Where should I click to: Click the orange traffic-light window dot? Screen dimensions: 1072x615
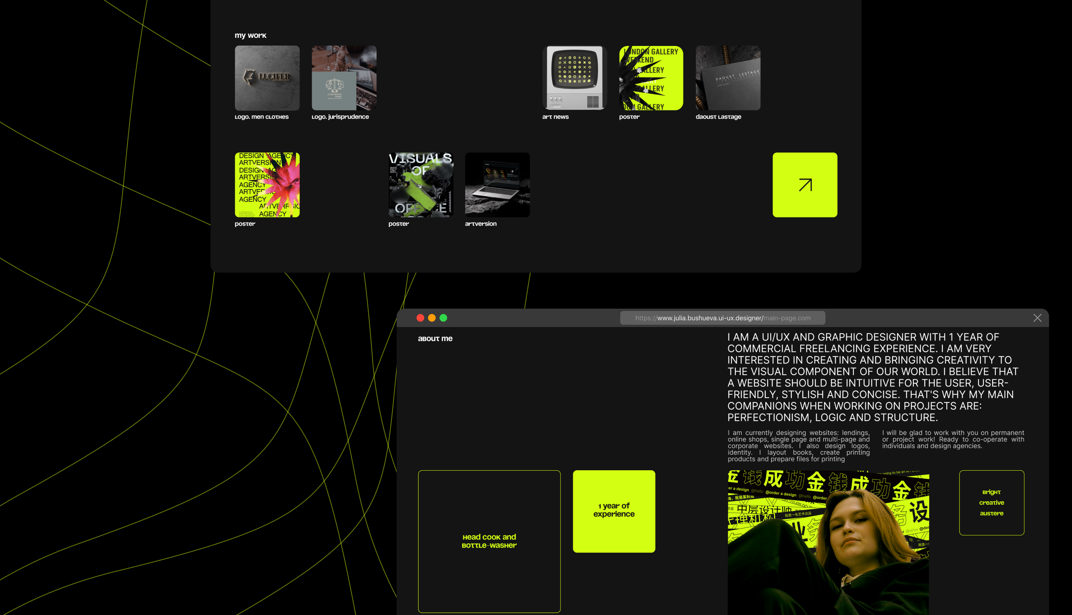431,317
